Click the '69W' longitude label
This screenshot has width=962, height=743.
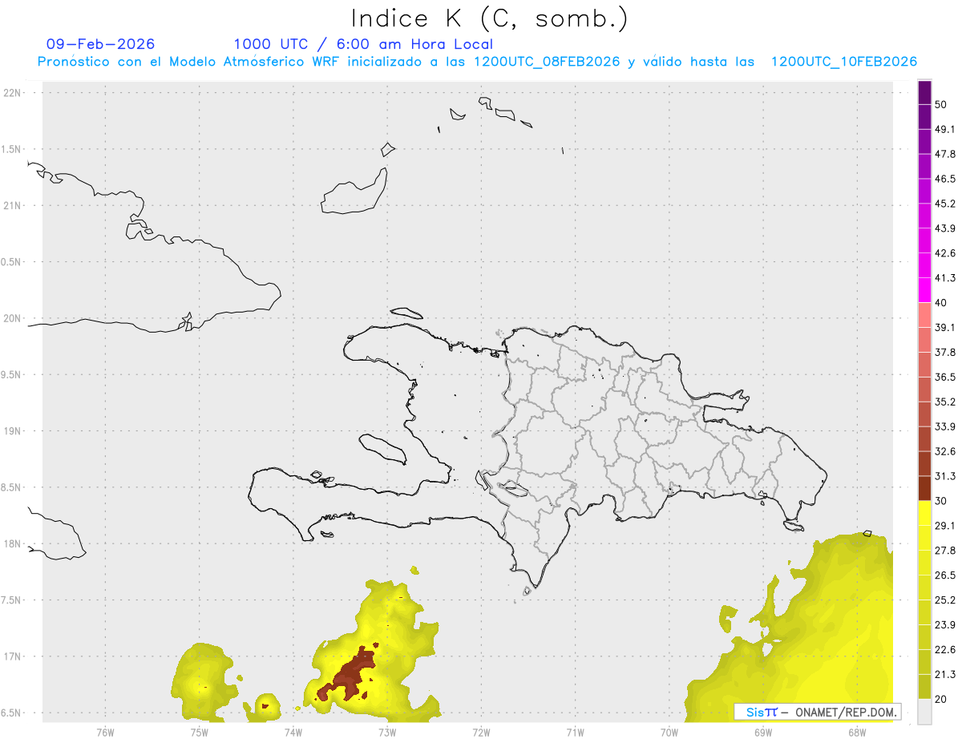tap(763, 732)
